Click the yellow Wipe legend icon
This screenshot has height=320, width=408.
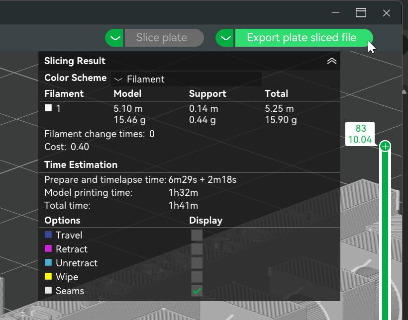coord(47,277)
